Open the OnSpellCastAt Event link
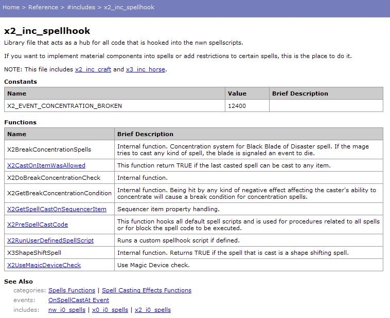 [79, 300]
